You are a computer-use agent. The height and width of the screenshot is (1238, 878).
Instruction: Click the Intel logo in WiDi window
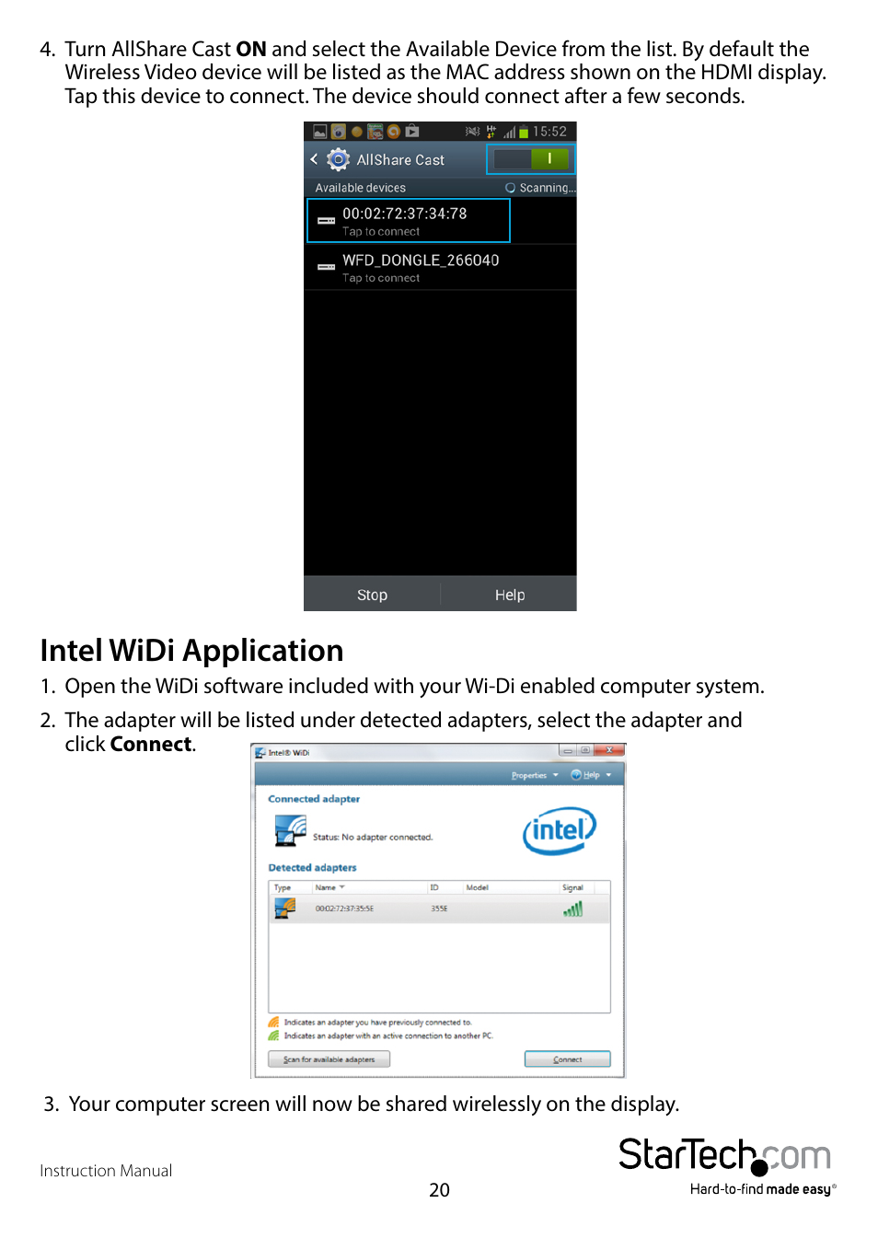(x=560, y=831)
